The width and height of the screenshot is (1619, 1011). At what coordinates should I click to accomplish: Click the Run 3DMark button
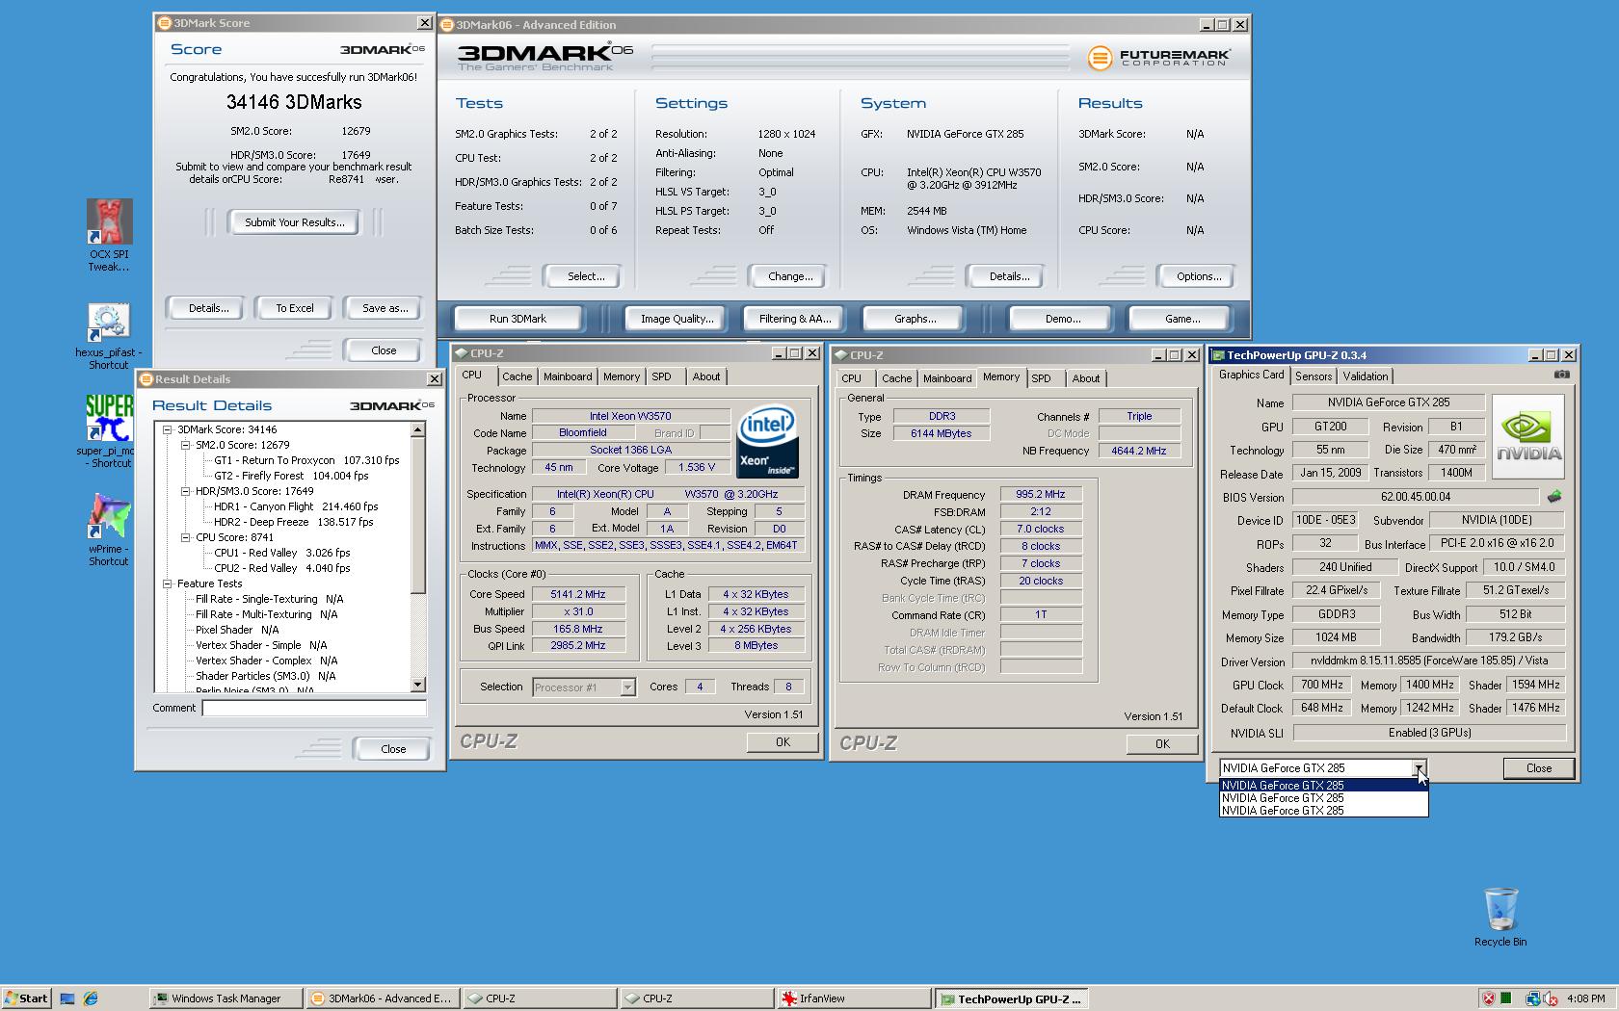click(518, 319)
